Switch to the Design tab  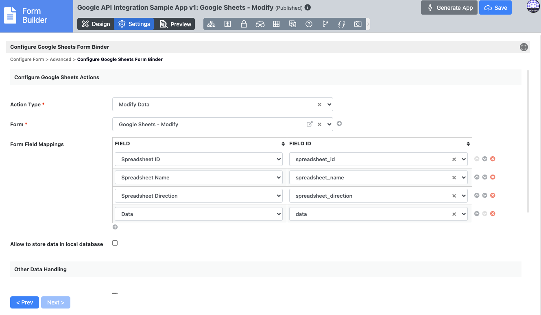pyautogui.click(x=96, y=24)
